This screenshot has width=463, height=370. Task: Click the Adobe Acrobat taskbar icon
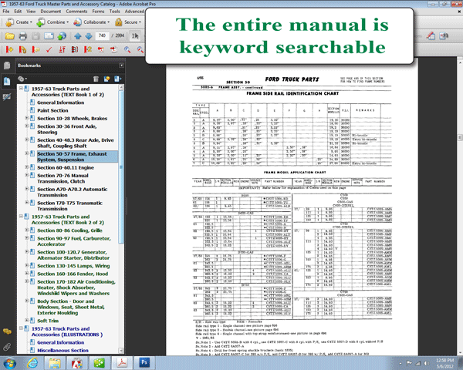122,362
